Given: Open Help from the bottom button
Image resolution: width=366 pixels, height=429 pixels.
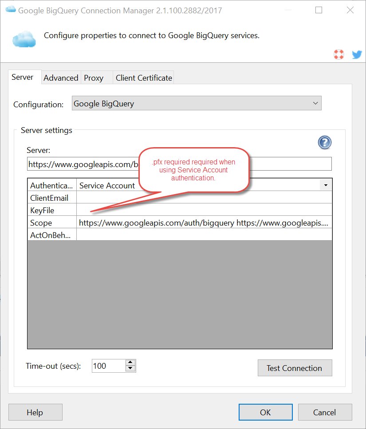Looking at the screenshot, I should point(35,412).
